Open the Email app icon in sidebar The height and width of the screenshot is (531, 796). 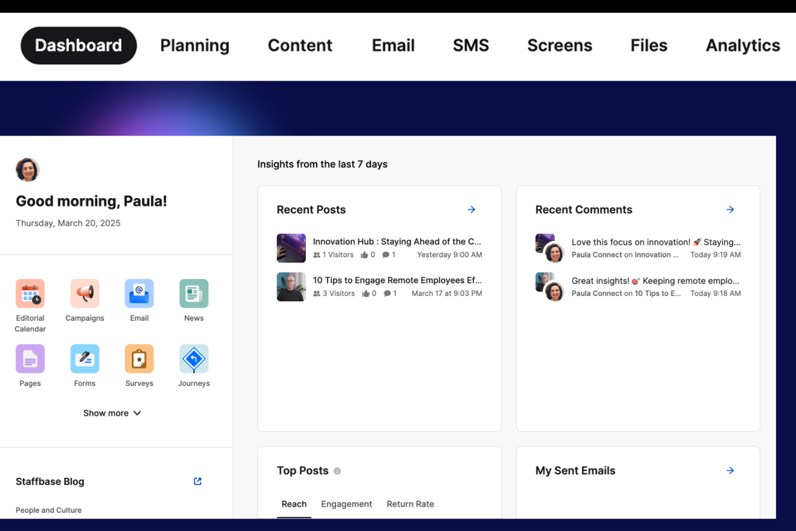tap(139, 293)
